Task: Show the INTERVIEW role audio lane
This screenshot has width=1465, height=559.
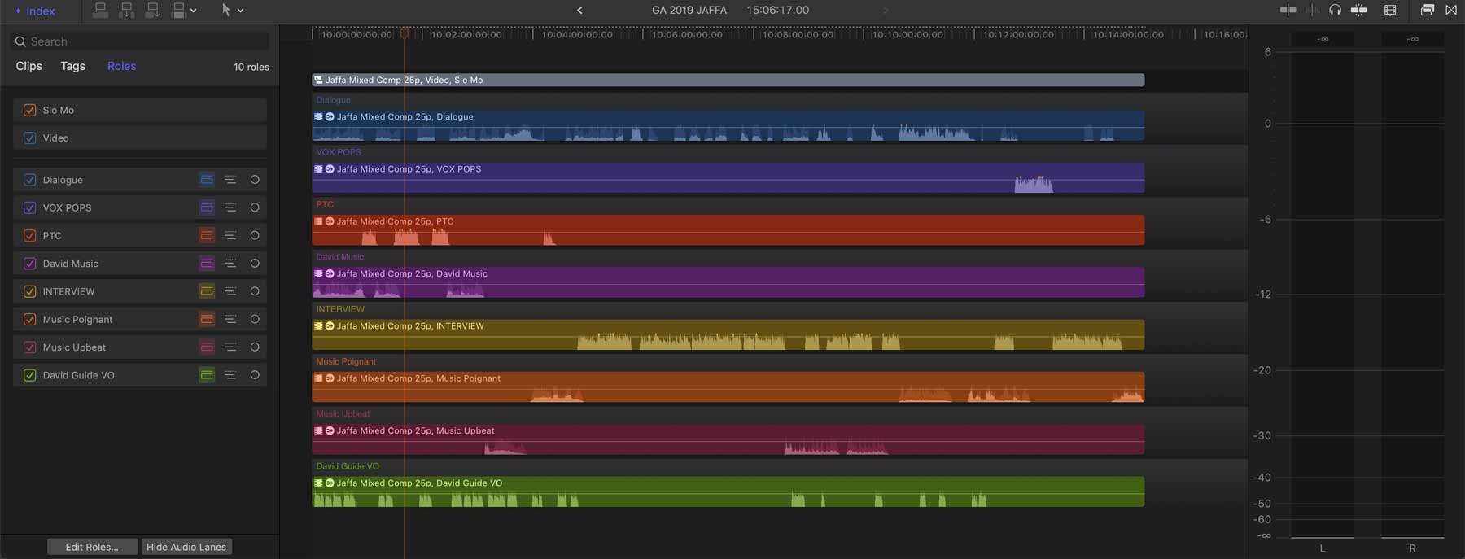Action: point(207,291)
